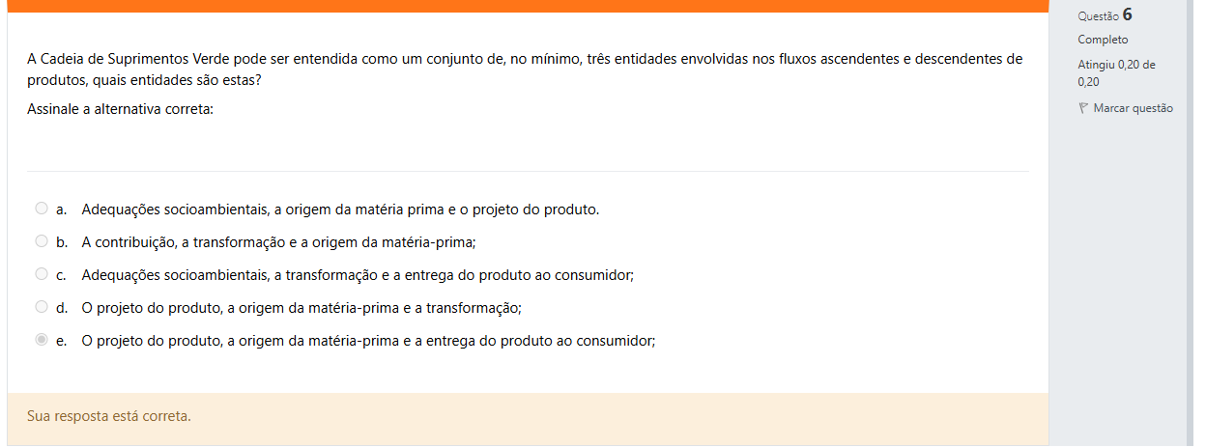Click answer text 'O projeto do produto... entrega do produto ao consumidor;'
The width and height of the screenshot is (1206, 447).
pyautogui.click(x=368, y=341)
